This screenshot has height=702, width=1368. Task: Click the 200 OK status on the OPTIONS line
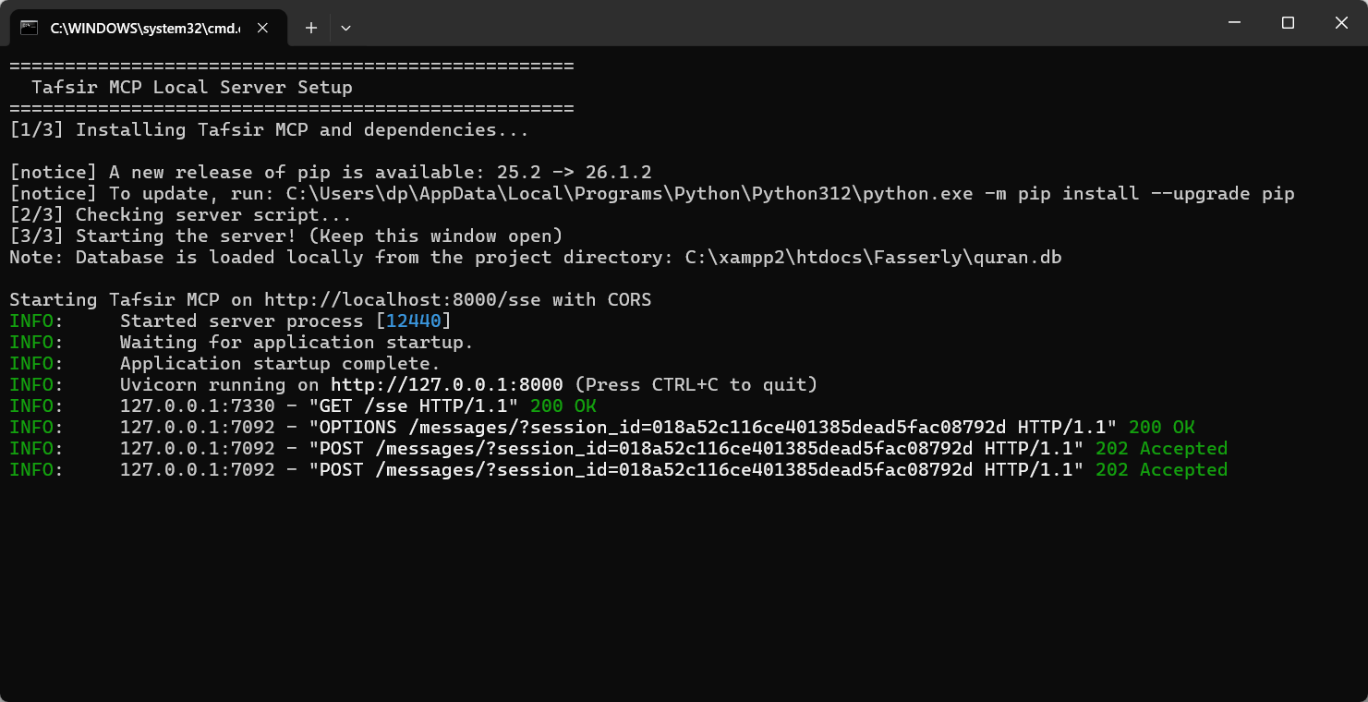1162,428
